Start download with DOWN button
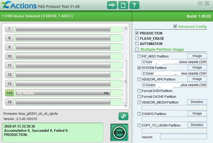This screenshot has height=143, width=213. [119, 132]
